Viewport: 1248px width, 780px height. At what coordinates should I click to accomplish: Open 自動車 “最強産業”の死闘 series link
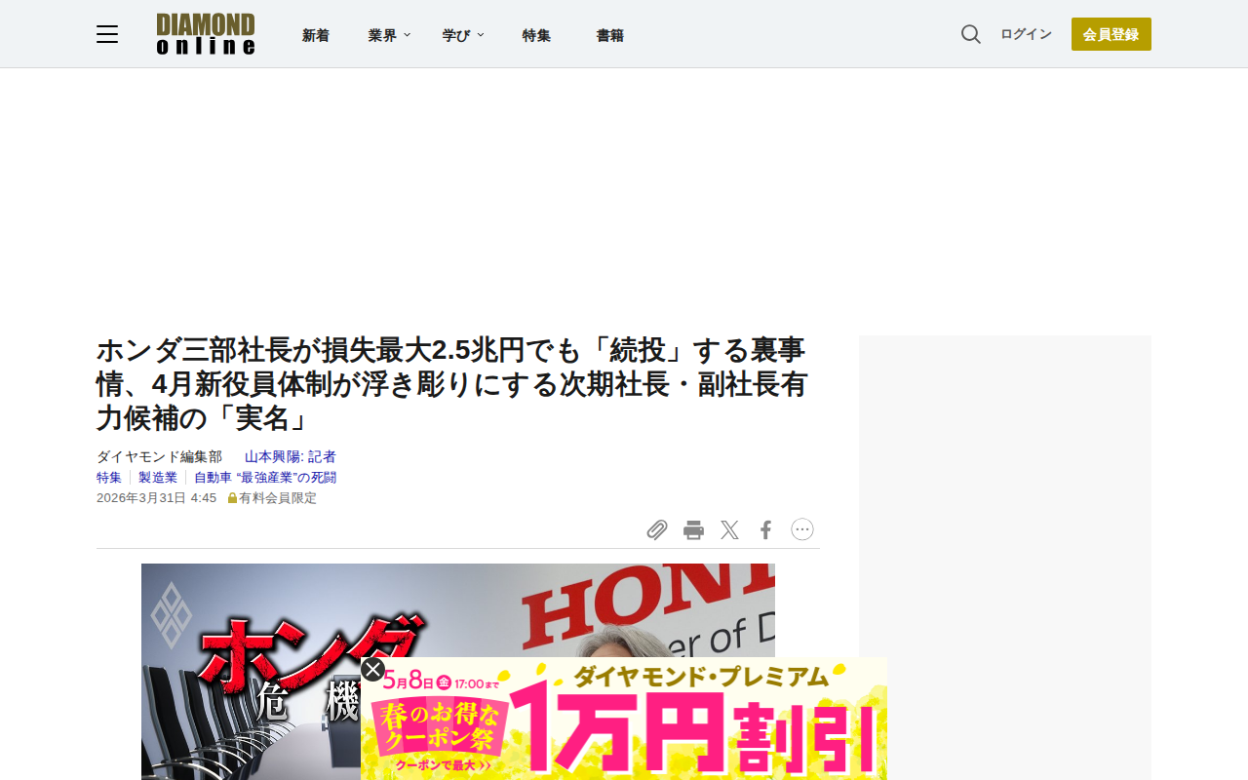265,477
